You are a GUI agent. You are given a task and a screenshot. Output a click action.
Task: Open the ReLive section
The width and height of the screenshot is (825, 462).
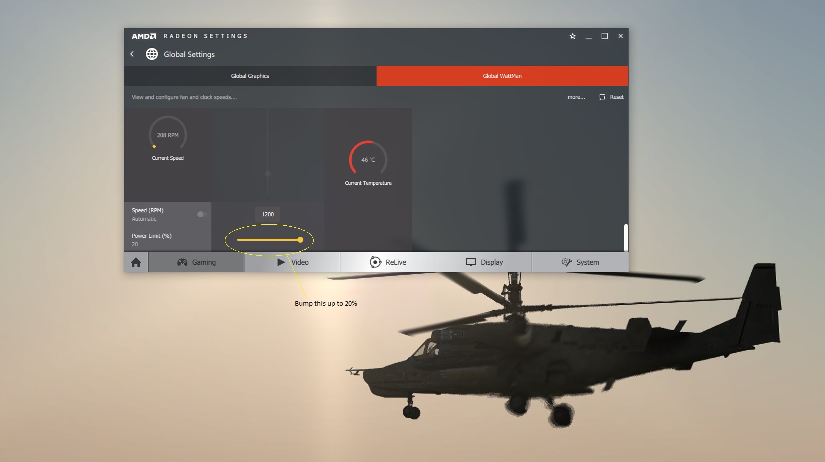(388, 262)
